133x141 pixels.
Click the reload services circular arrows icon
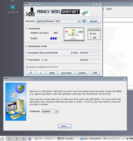[x=84, y=21]
